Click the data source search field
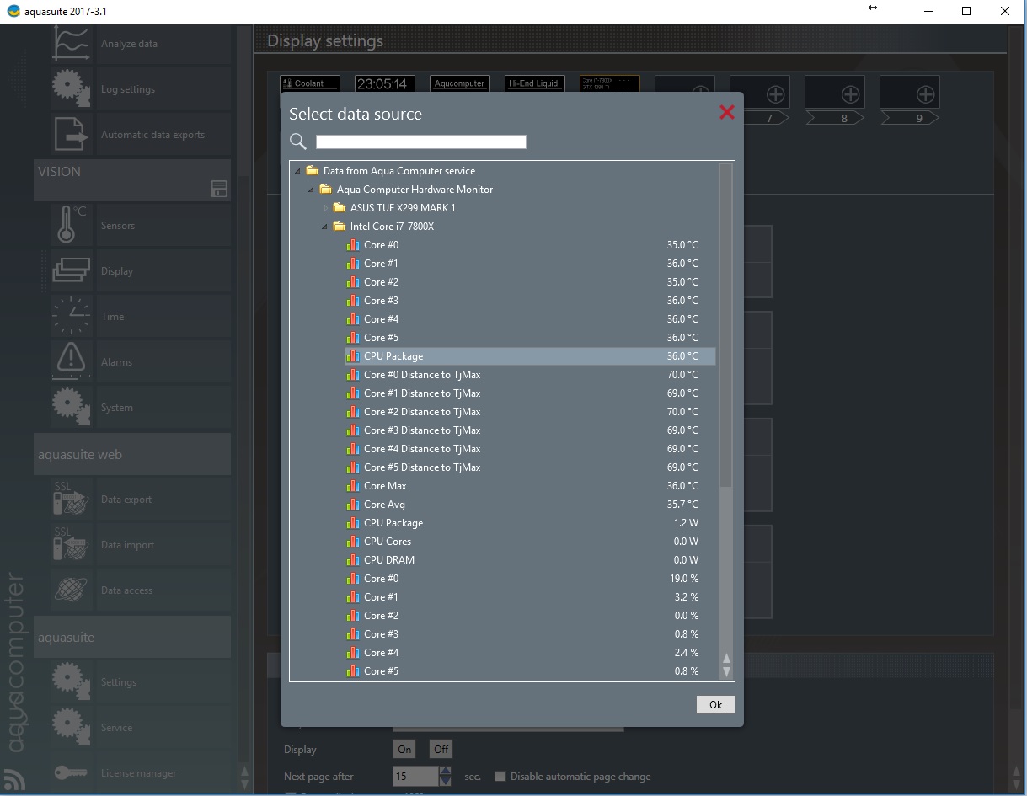1027x796 pixels. pyautogui.click(x=420, y=142)
